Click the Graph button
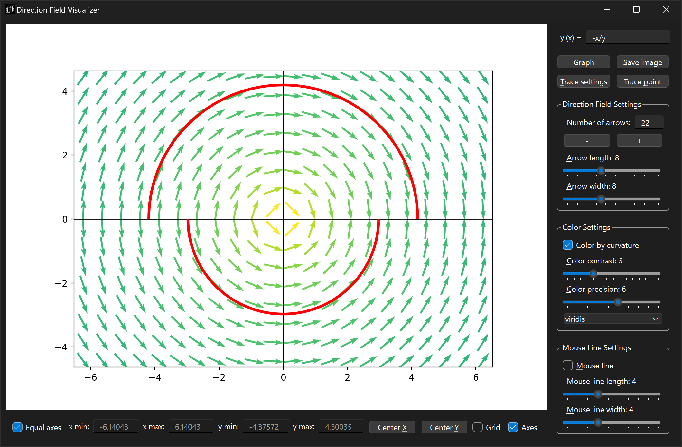This screenshot has height=447, width=682. point(584,62)
